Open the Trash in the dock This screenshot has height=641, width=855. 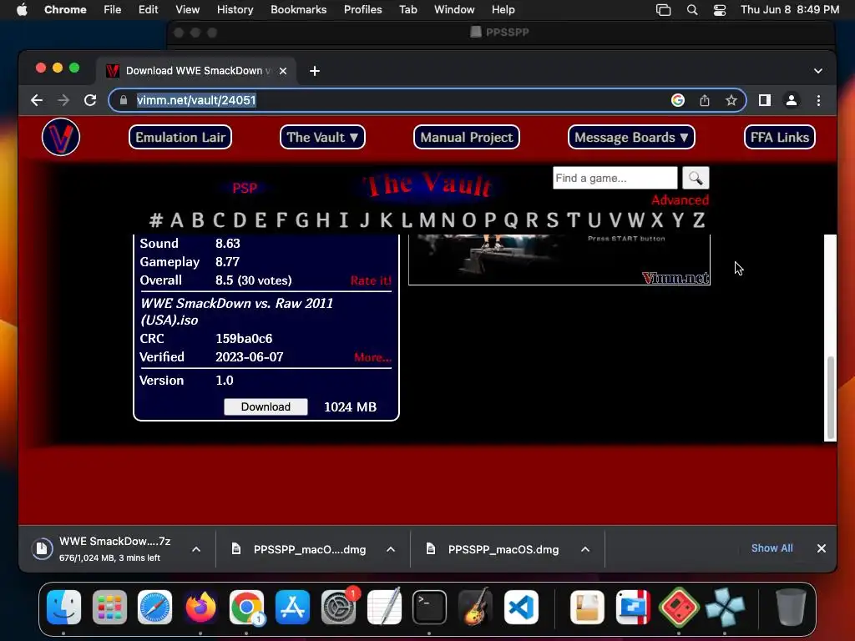(x=790, y=607)
